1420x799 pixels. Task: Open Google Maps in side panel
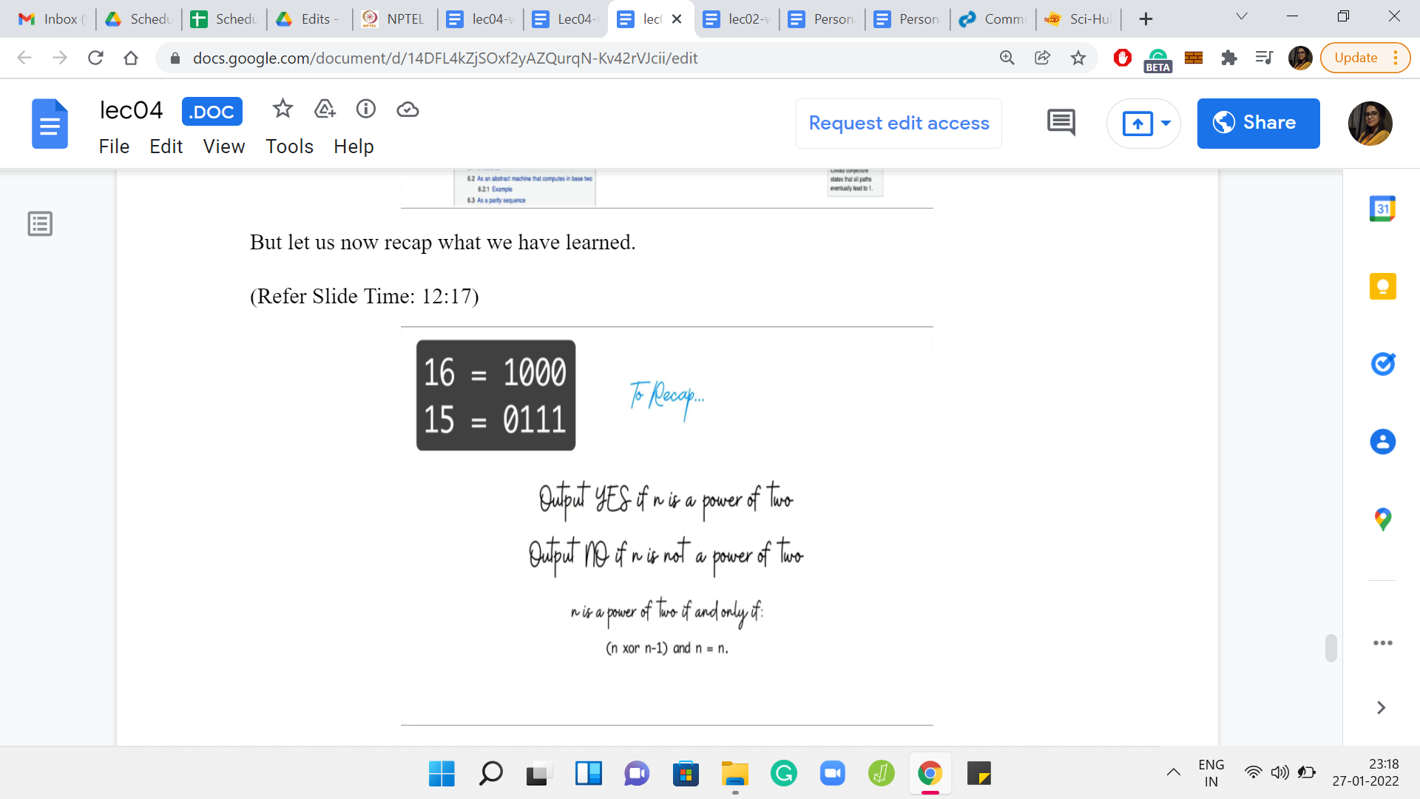point(1382,519)
